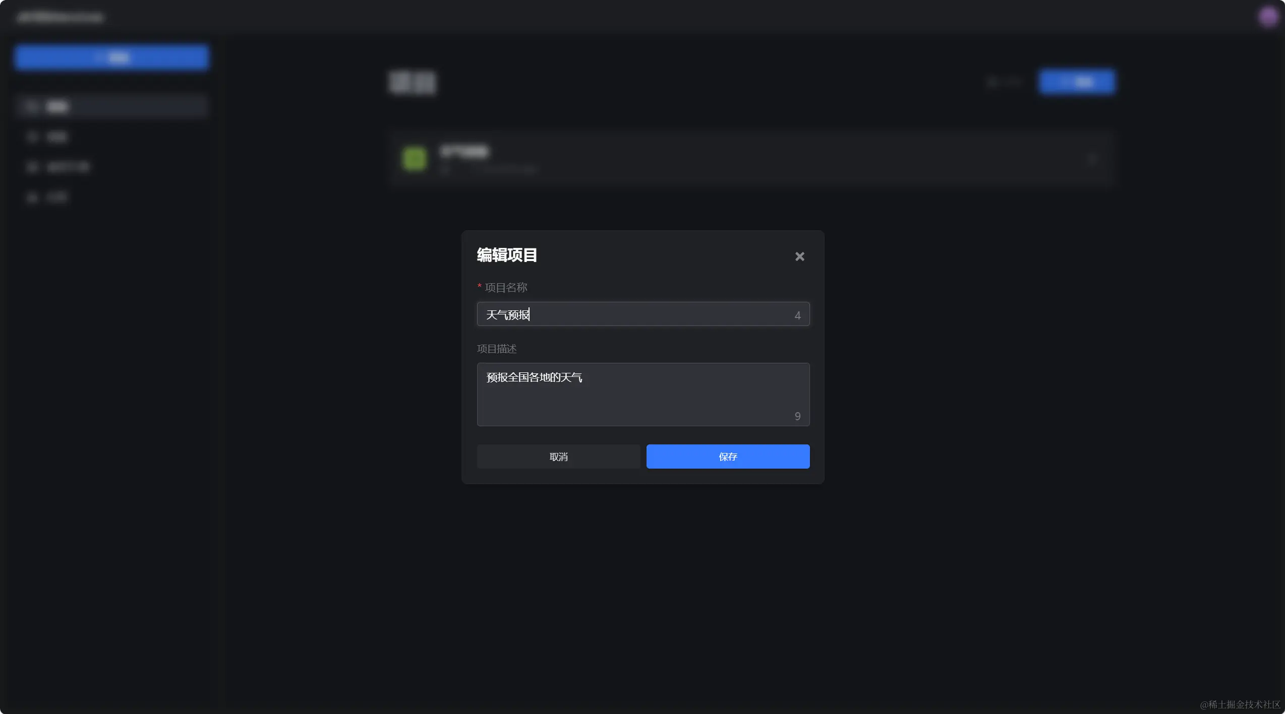1285x714 pixels.
Task: Save changes with the 保存 button
Action: point(728,457)
